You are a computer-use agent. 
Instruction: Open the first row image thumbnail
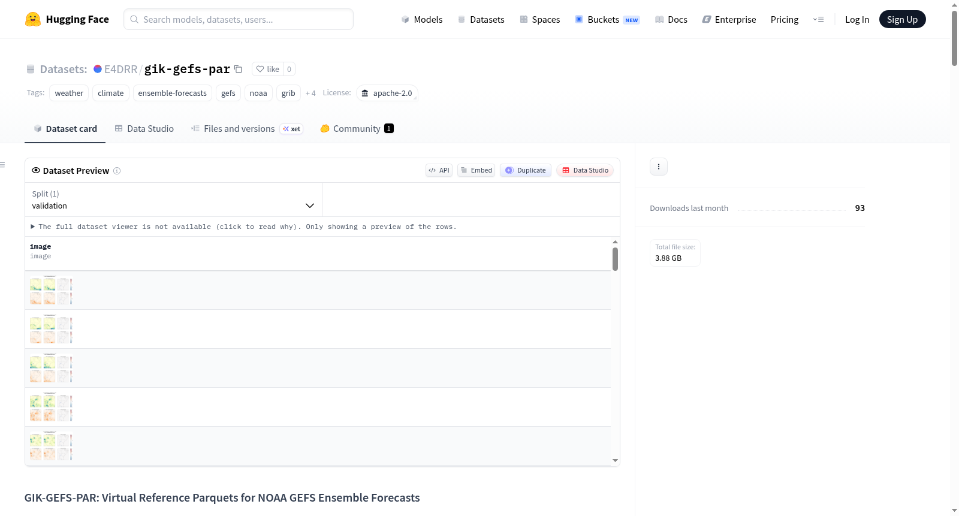(x=51, y=290)
